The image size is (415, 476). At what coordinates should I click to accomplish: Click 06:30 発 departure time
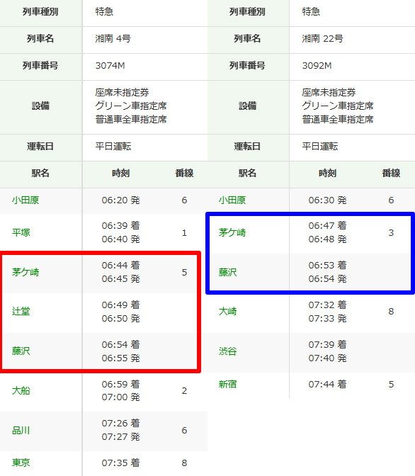click(x=328, y=200)
